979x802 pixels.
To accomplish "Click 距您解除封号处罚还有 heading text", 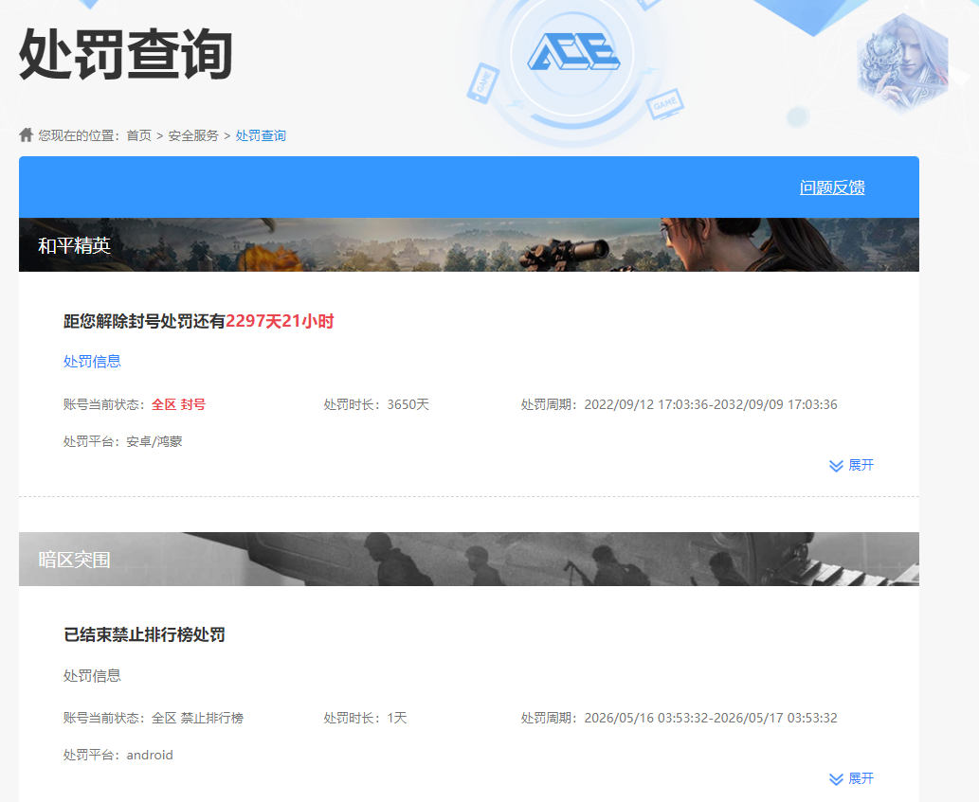I will [x=144, y=321].
